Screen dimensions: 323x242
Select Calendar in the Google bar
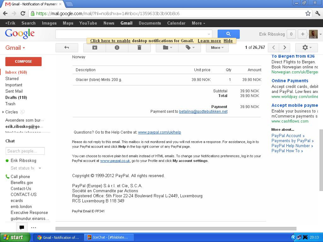coord(176,23)
